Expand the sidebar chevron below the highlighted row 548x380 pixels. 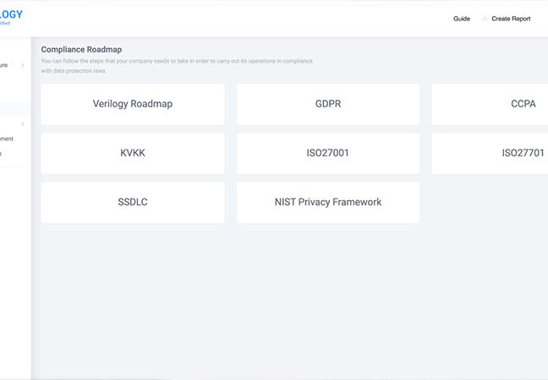coord(22,124)
